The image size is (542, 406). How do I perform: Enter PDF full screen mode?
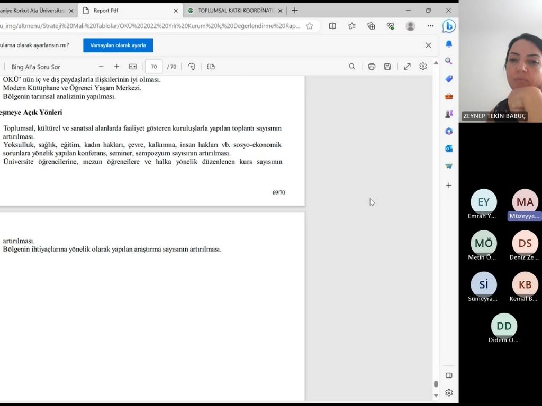pos(407,67)
